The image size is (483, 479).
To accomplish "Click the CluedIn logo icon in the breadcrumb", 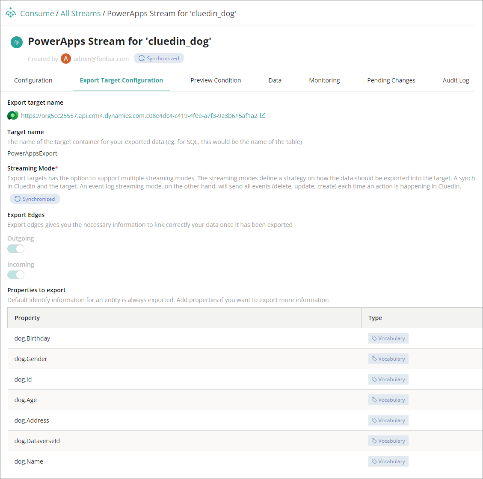I will pyautogui.click(x=11, y=13).
